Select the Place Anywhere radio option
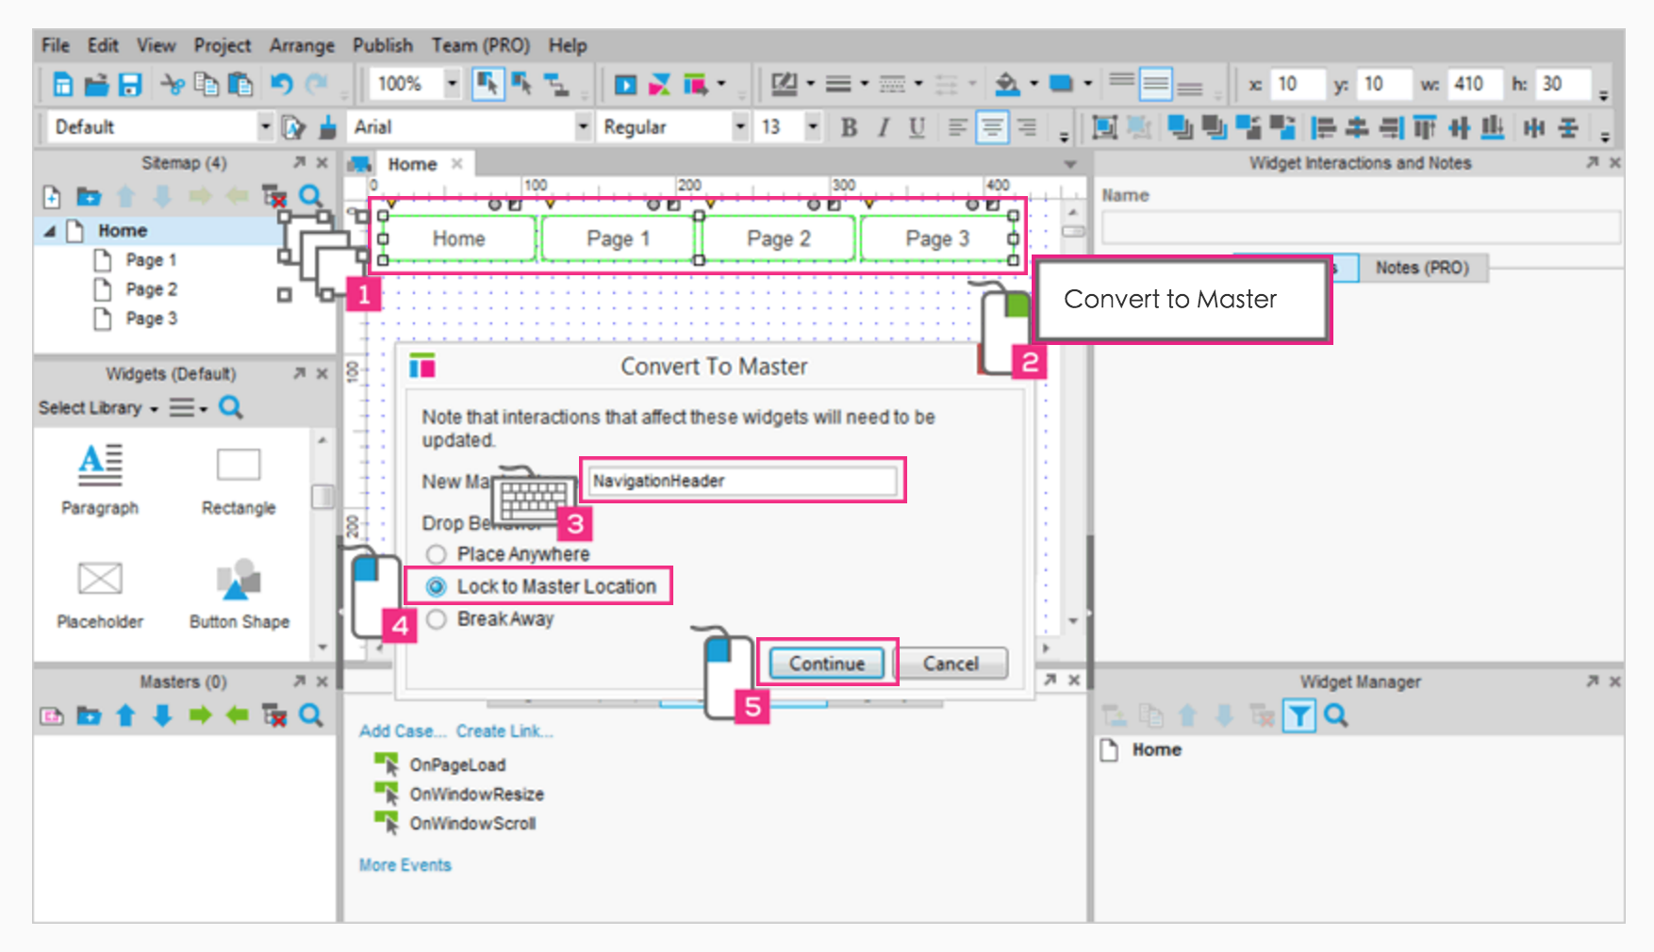1654x952 pixels. (x=436, y=554)
